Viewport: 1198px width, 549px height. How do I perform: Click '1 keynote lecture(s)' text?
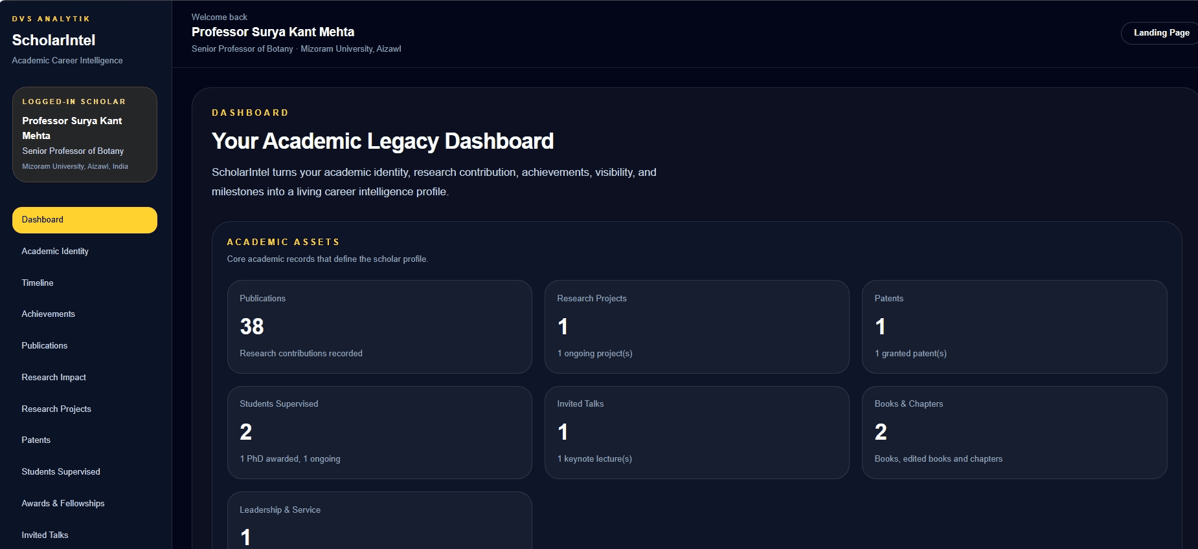594,459
